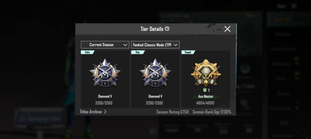Open the Current Season dropdown
The height and width of the screenshot is (139, 311).
click(x=105, y=45)
